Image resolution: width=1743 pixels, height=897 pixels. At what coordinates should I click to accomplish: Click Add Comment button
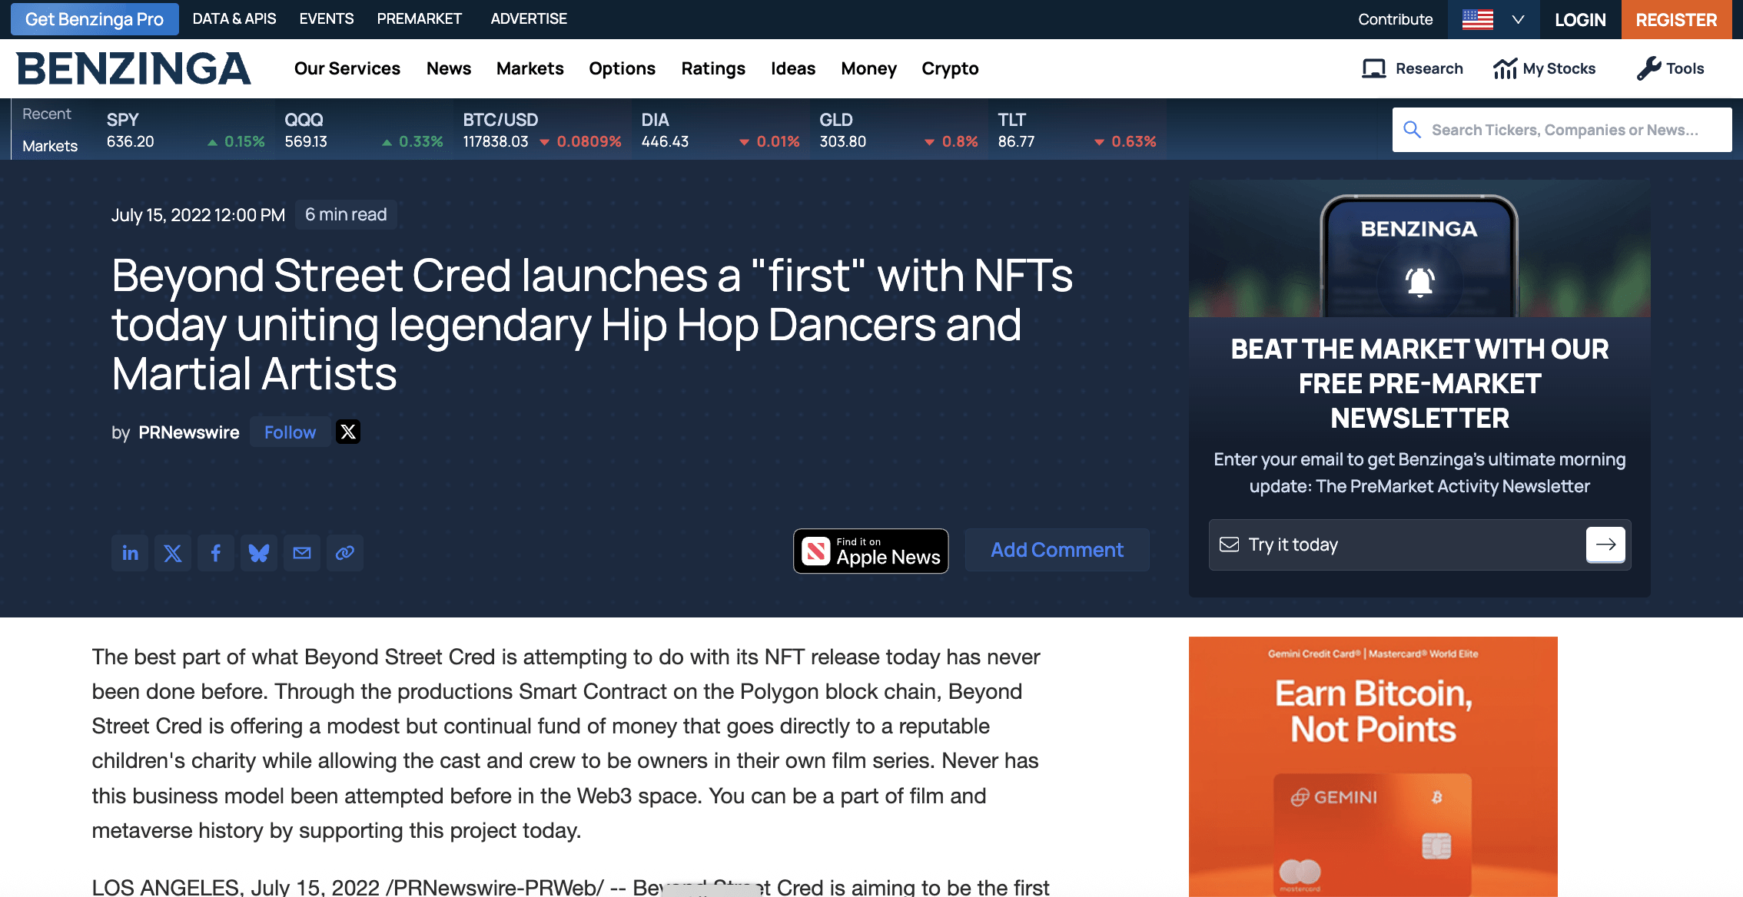pyautogui.click(x=1057, y=550)
